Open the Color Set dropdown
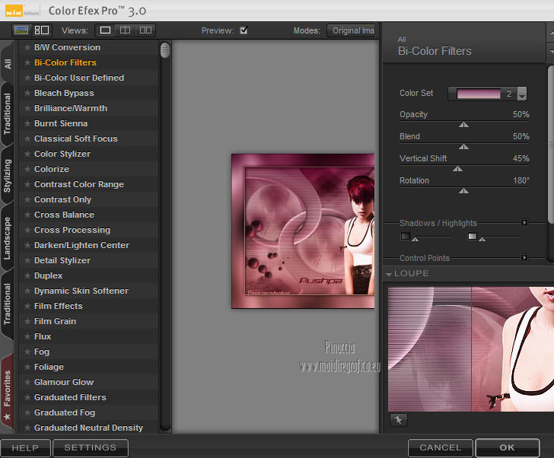The width and height of the screenshot is (554, 458). [521, 94]
